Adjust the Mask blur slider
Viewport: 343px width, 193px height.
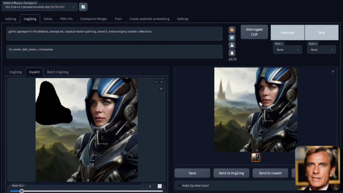pos(22,191)
